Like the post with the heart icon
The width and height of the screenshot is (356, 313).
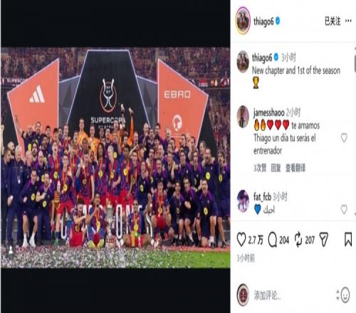241,240
